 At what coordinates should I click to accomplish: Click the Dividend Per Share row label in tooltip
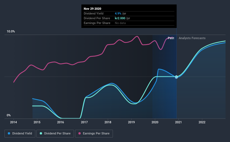click(97, 18)
